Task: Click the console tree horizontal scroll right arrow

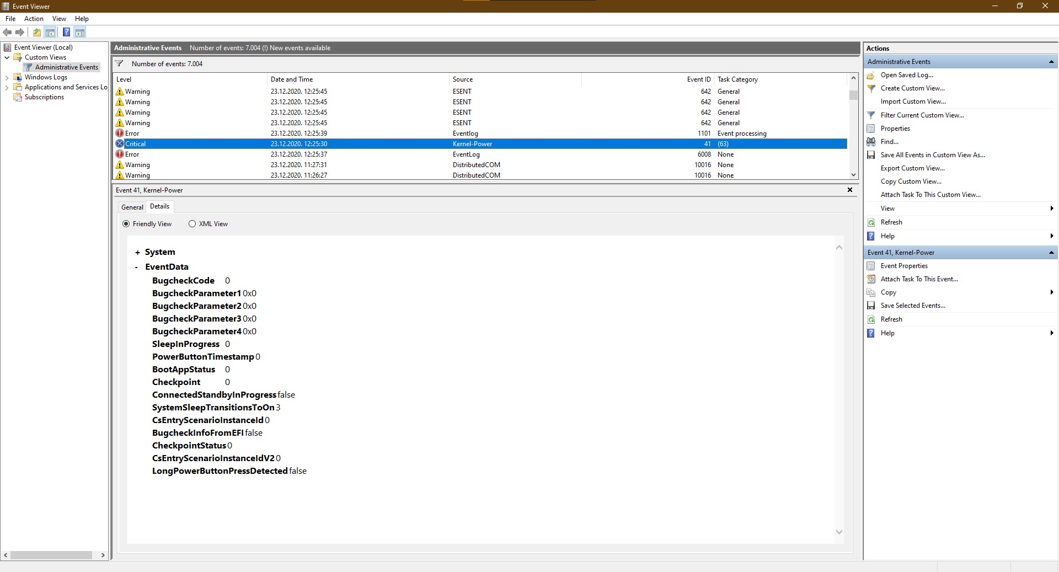Action: (x=103, y=555)
